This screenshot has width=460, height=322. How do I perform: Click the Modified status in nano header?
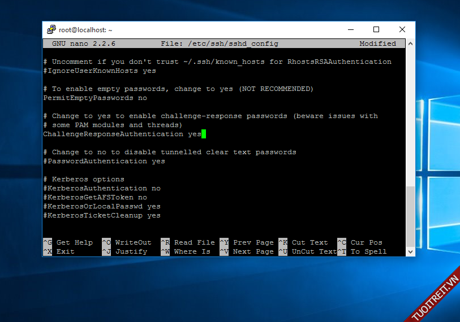(377, 43)
